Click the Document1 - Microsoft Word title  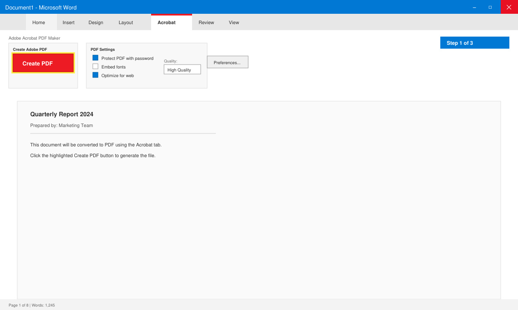coord(41,7)
